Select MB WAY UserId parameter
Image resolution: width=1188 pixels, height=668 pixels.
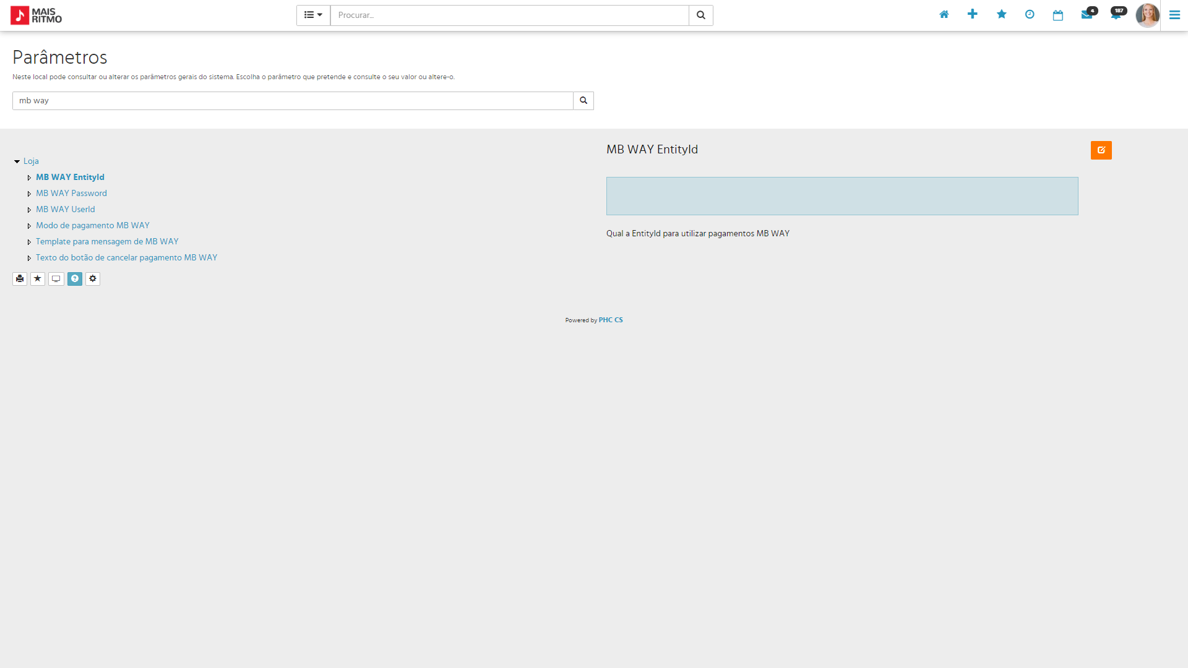pos(66,210)
